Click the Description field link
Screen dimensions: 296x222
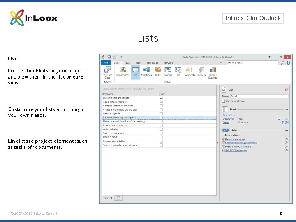(x=229, y=119)
